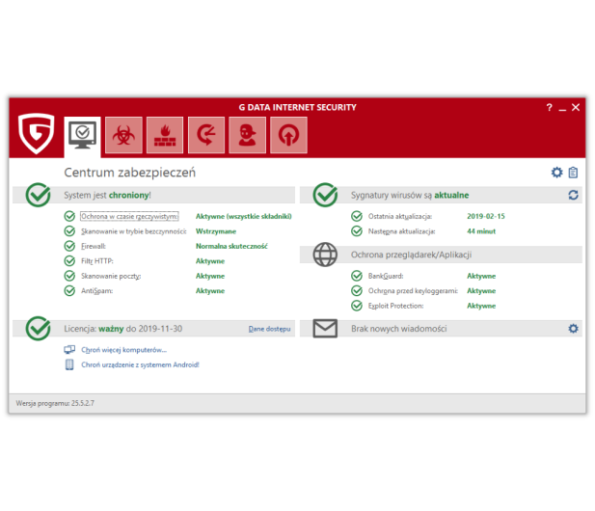Click Ochrona przed keyloggerami label

point(413,291)
